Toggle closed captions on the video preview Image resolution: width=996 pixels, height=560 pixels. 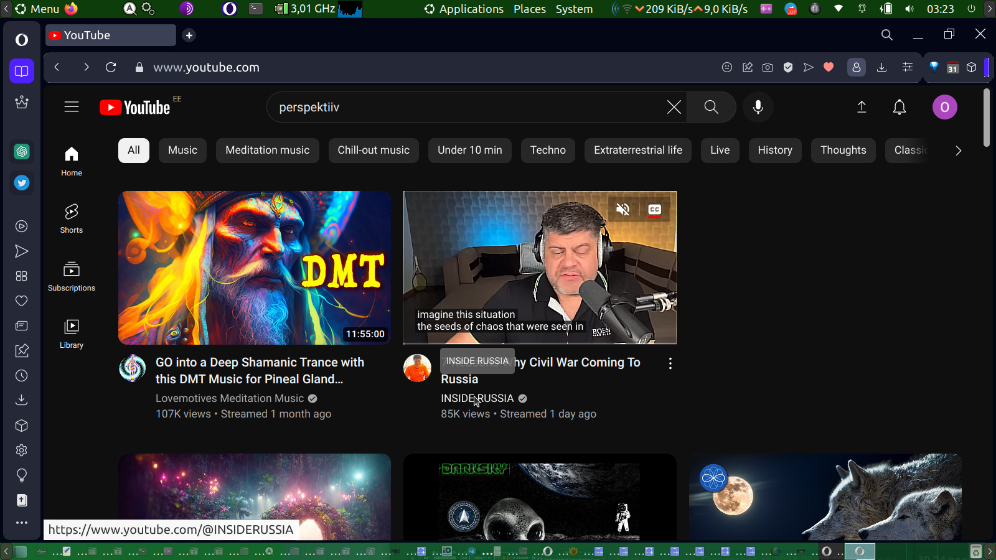click(x=654, y=210)
